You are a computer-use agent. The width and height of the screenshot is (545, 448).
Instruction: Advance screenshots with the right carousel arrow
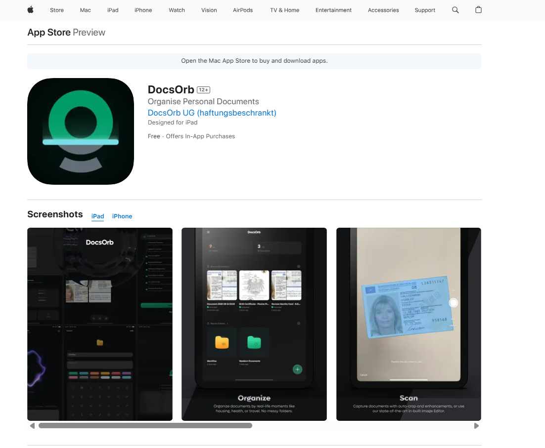tap(476, 425)
